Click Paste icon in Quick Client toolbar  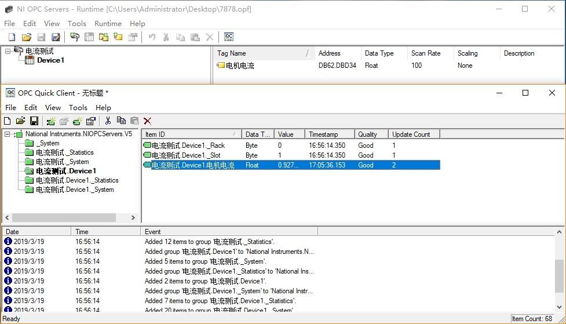[x=134, y=121]
